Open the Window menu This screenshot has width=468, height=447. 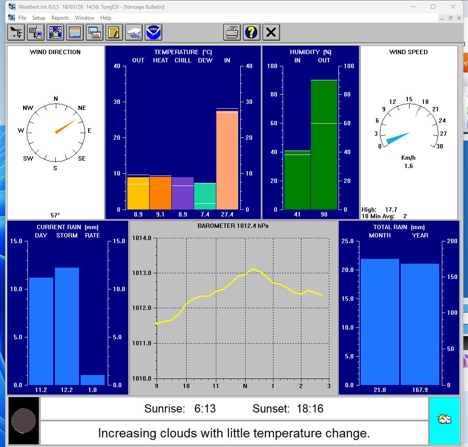[85, 18]
